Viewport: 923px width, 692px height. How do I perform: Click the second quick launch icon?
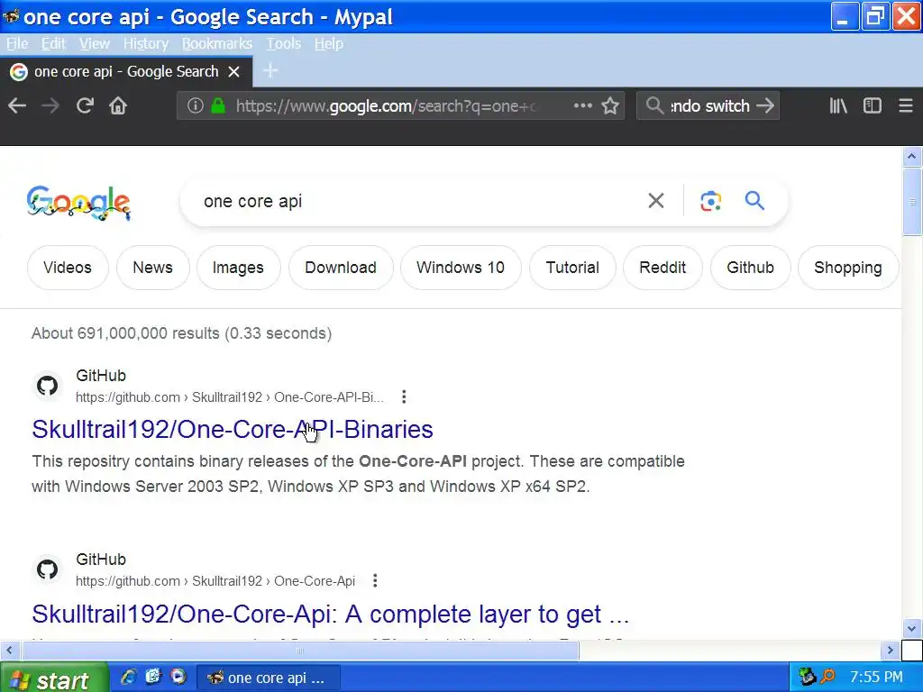[153, 678]
